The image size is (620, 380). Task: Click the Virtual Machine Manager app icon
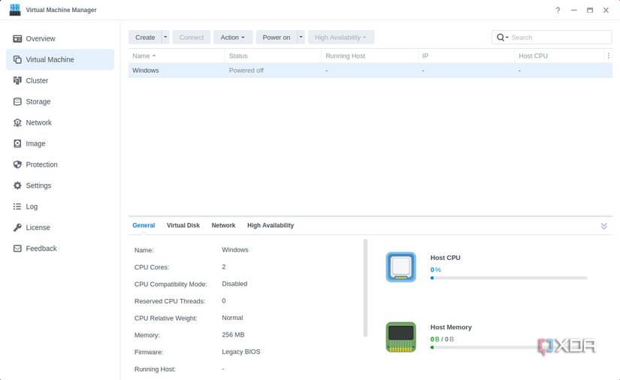pyautogui.click(x=15, y=10)
